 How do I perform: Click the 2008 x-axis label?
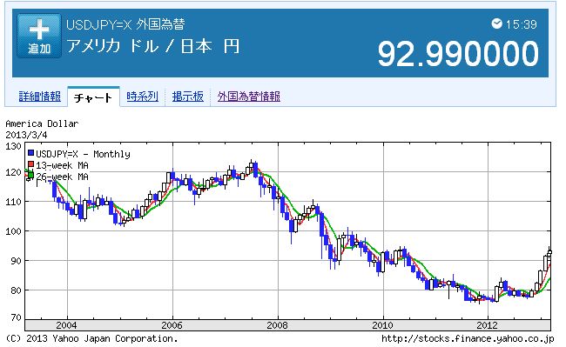pyautogui.click(x=277, y=325)
